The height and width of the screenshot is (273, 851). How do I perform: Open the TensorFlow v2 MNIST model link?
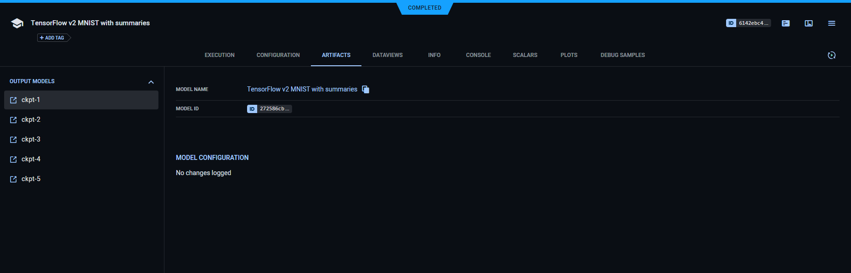coord(302,89)
